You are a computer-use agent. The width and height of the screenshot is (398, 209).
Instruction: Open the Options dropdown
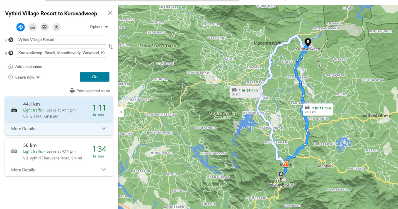(x=99, y=26)
